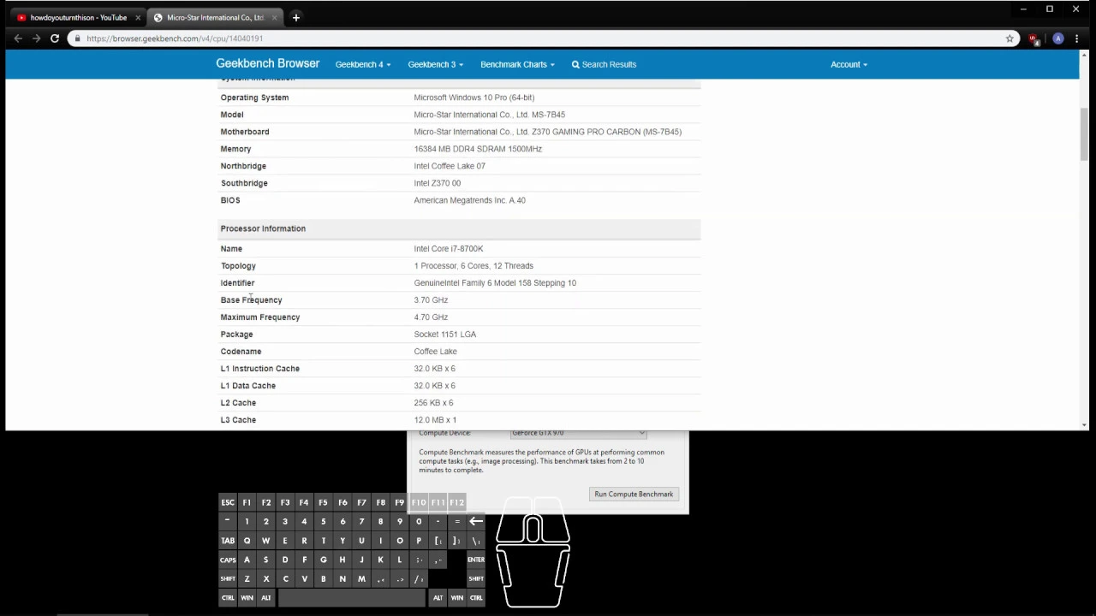Click '1 Processor, 6 Cores, 12 Threads'
This screenshot has height=616, width=1096.
click(474, 266)
